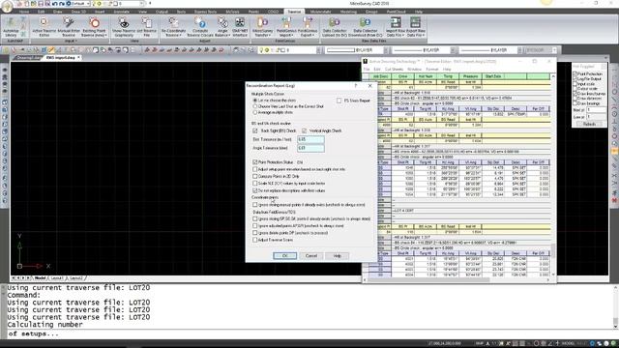Screen dimensions: 619x348
Task: Switch to the Model layout tab
Action: (40, 278)
